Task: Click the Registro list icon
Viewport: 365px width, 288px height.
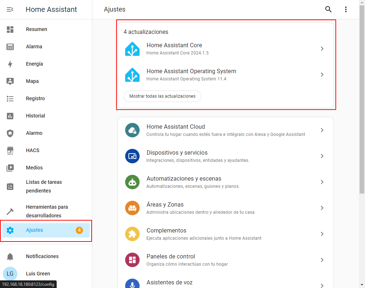Action: (10, 99)
